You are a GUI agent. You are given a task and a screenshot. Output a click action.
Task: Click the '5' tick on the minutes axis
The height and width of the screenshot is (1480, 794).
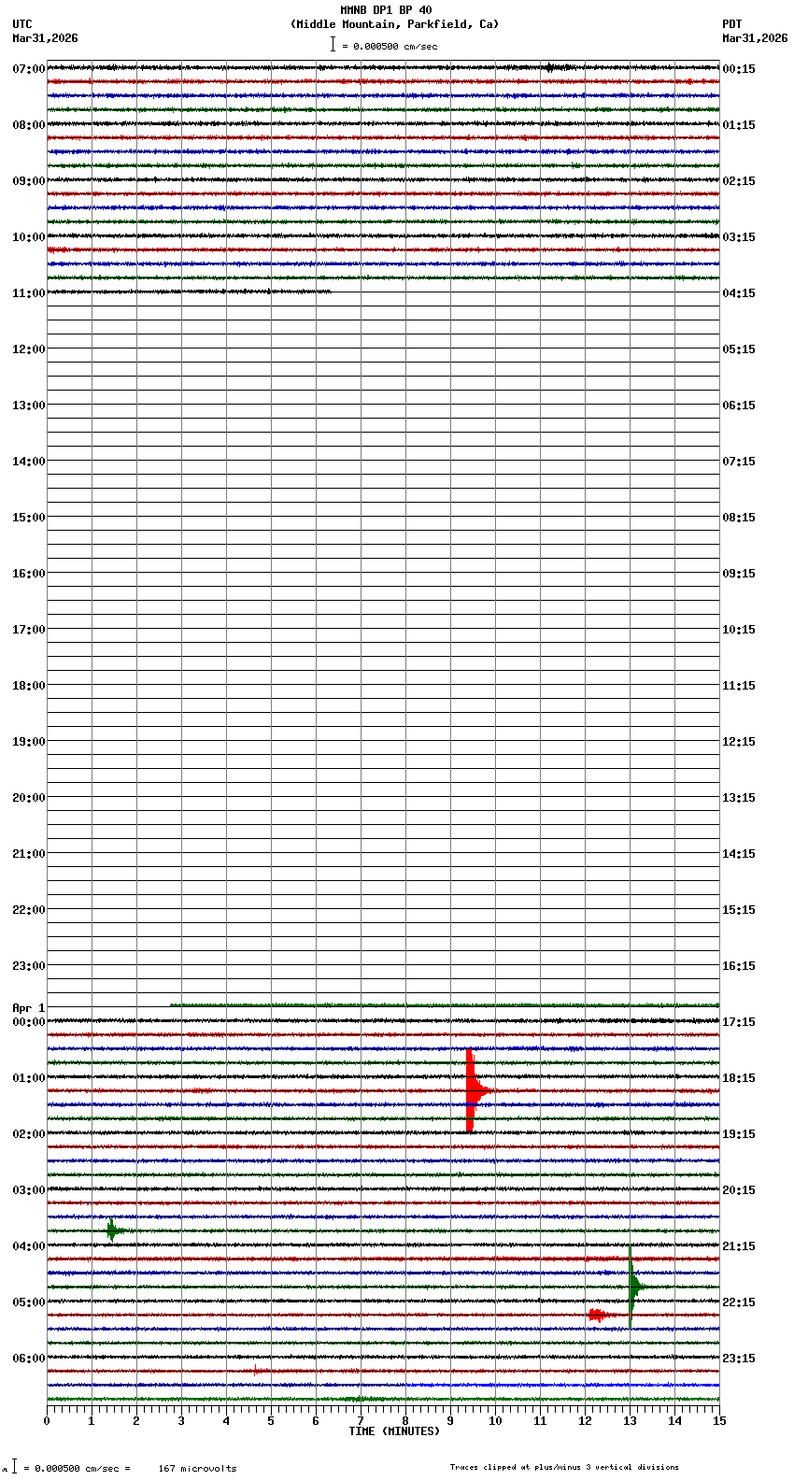[x=271, y=1421]
